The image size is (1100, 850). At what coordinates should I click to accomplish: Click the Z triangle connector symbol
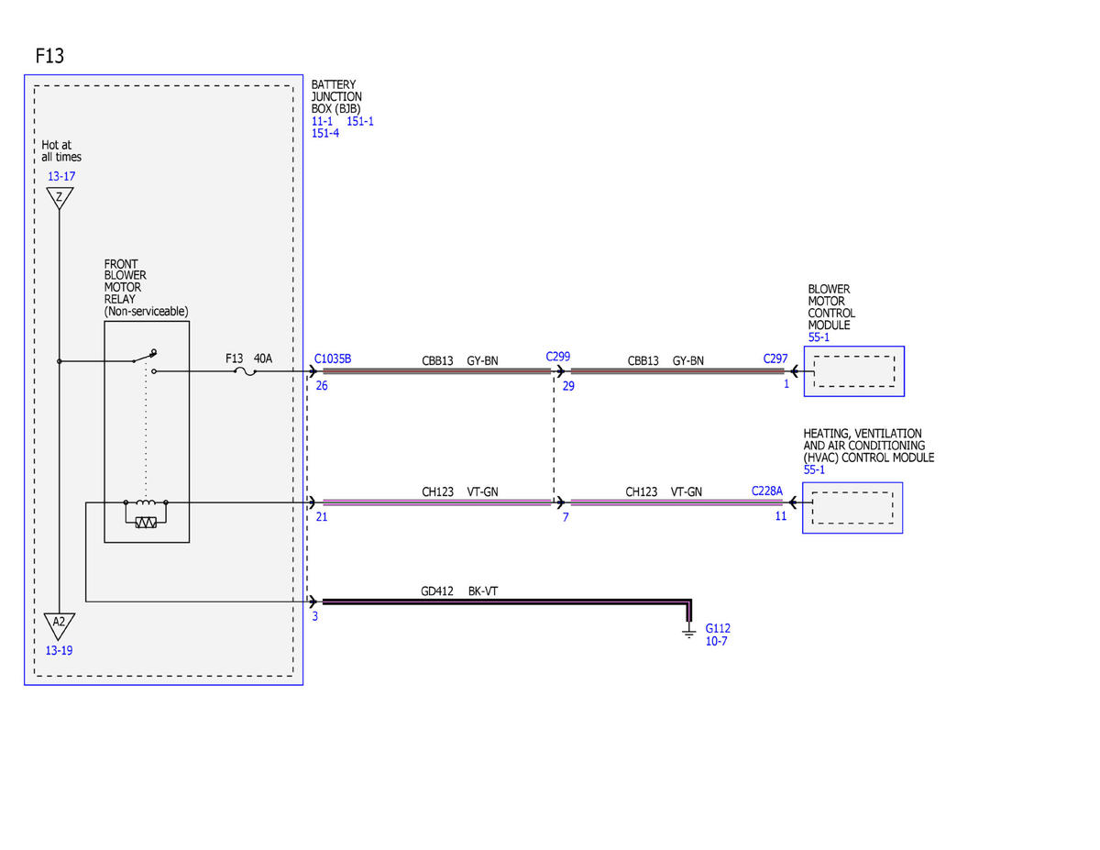59,197
